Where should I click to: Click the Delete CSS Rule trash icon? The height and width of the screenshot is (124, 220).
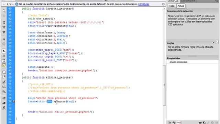pyautogui.click(x=217, y=123)
